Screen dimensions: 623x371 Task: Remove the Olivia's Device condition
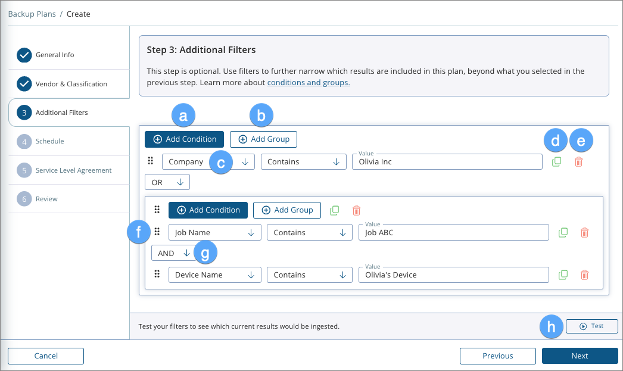point(584,275)
